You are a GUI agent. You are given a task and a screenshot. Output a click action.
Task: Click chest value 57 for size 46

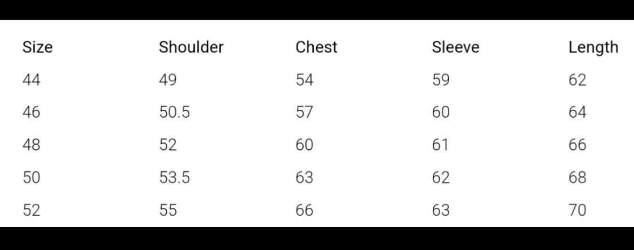pyautogui.click(x=304, y=113)
